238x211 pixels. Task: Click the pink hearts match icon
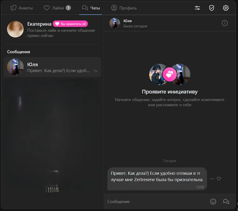coord(170,74)
